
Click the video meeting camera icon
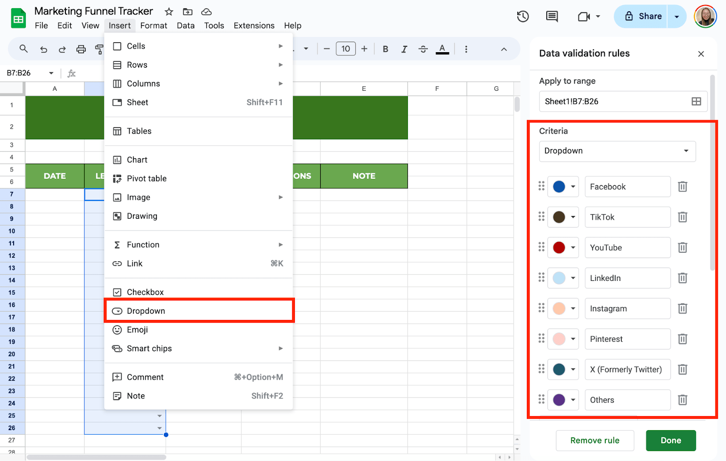[x=584, y=17]
